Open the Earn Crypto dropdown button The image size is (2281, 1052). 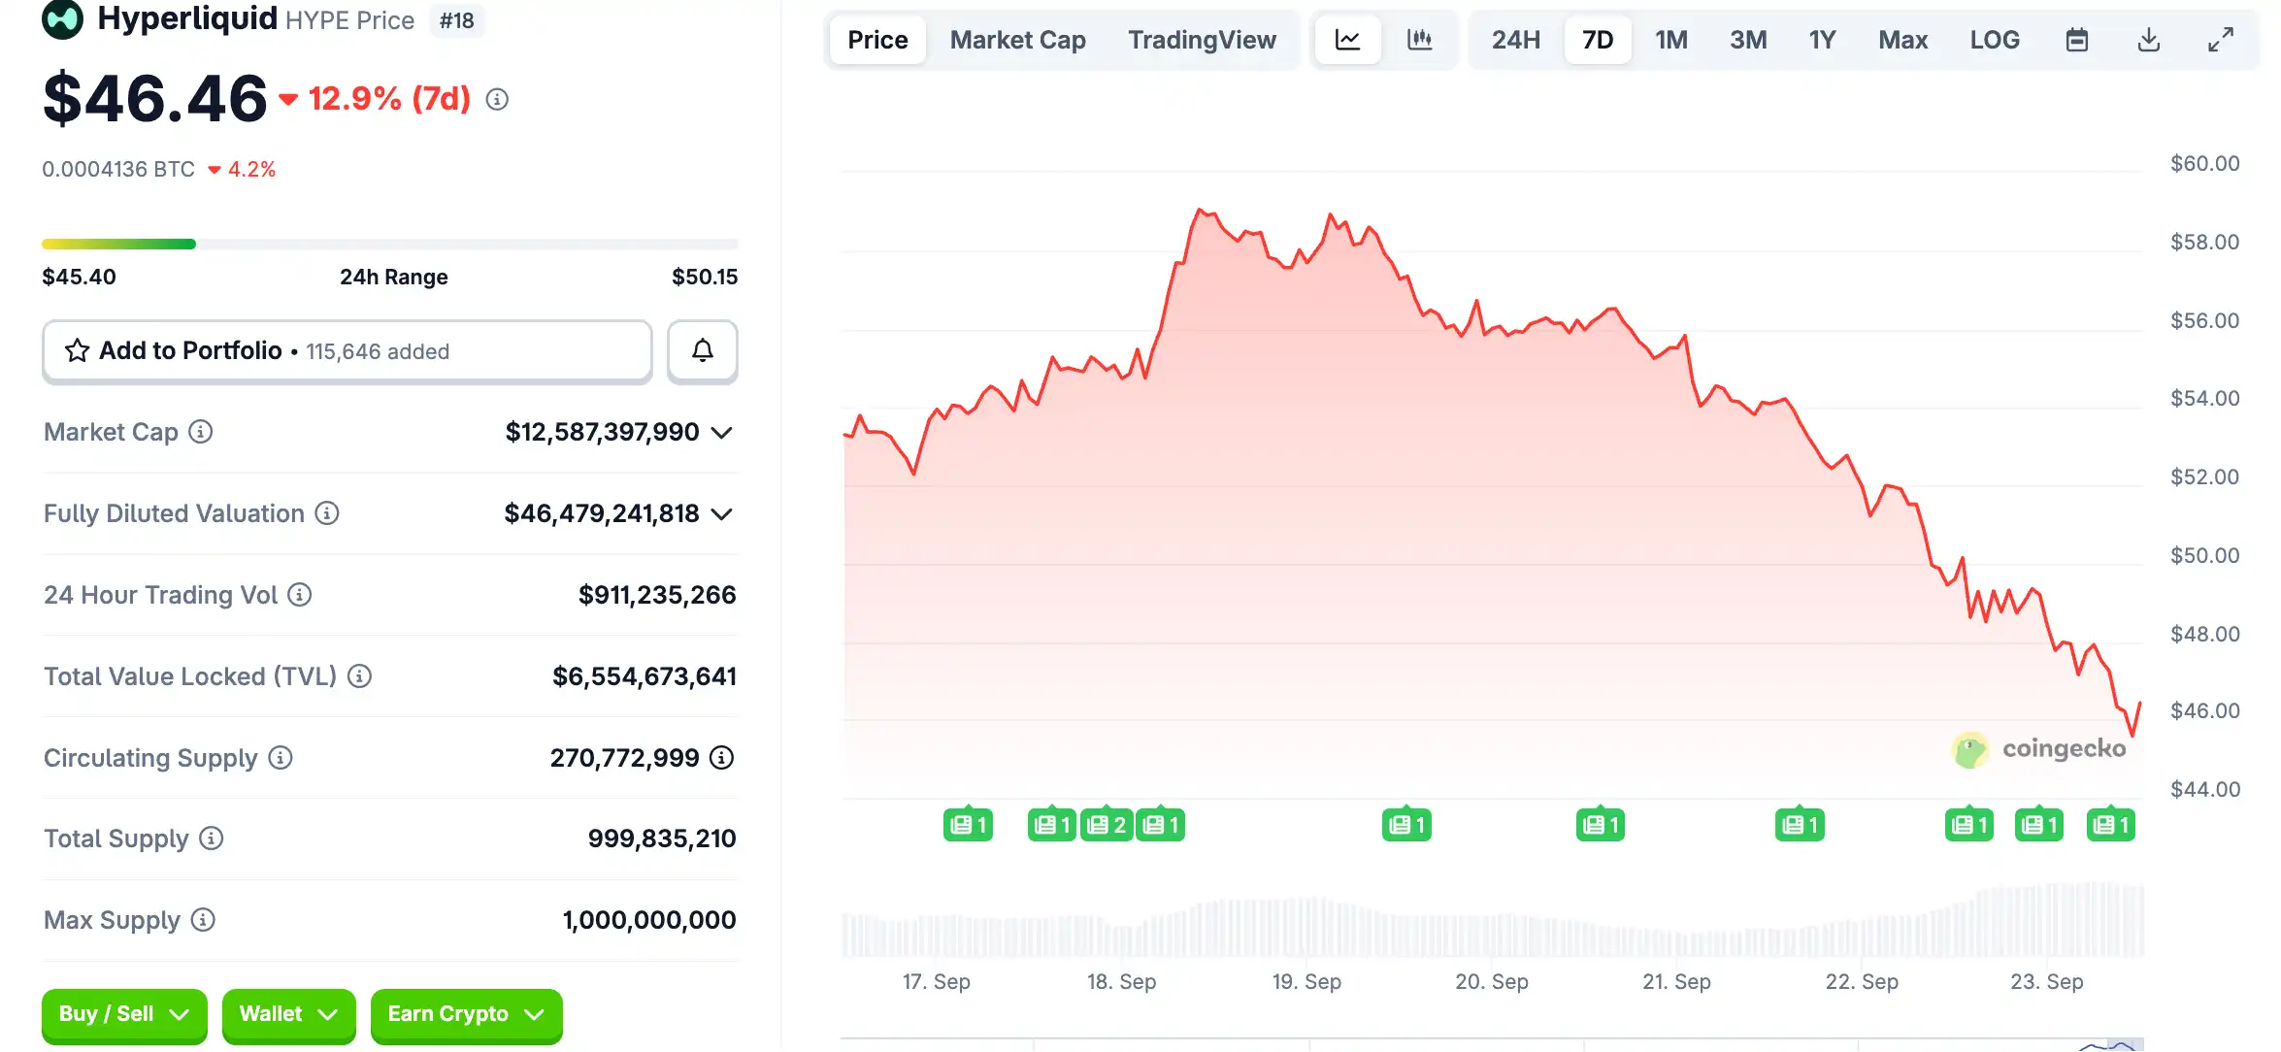466,1014
